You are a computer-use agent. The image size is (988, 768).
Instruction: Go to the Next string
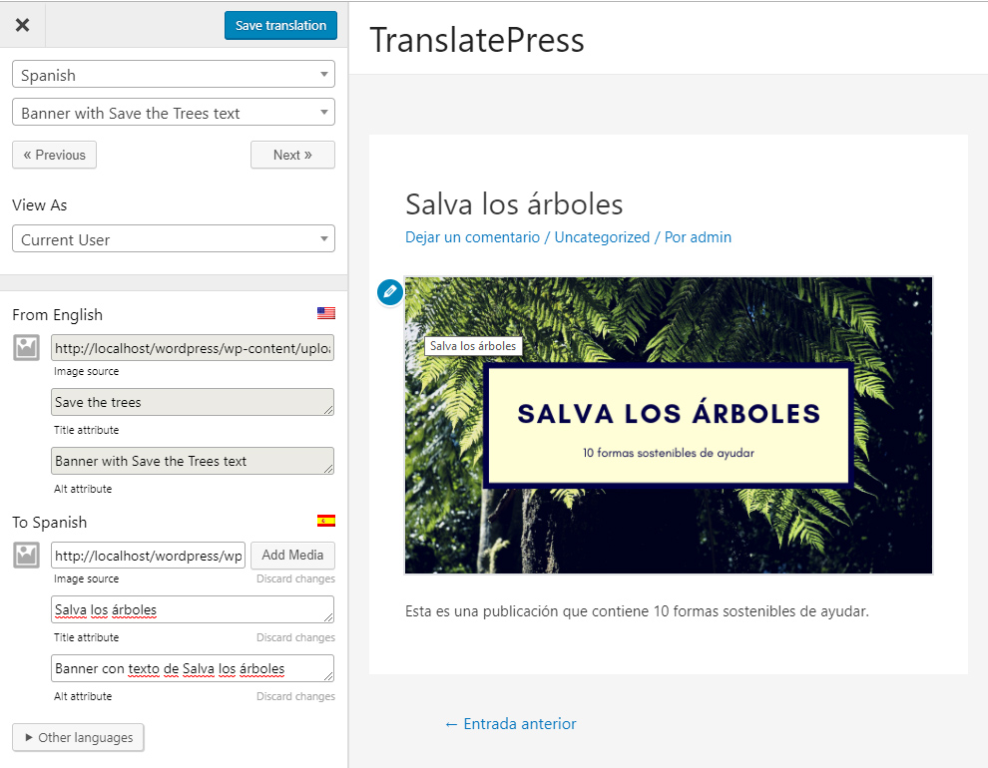coord(292,155)
